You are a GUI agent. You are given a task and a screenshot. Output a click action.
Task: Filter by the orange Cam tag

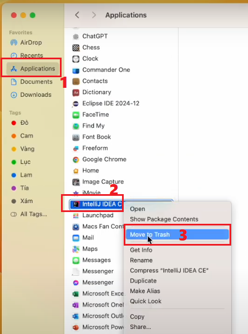click(22, 136)
